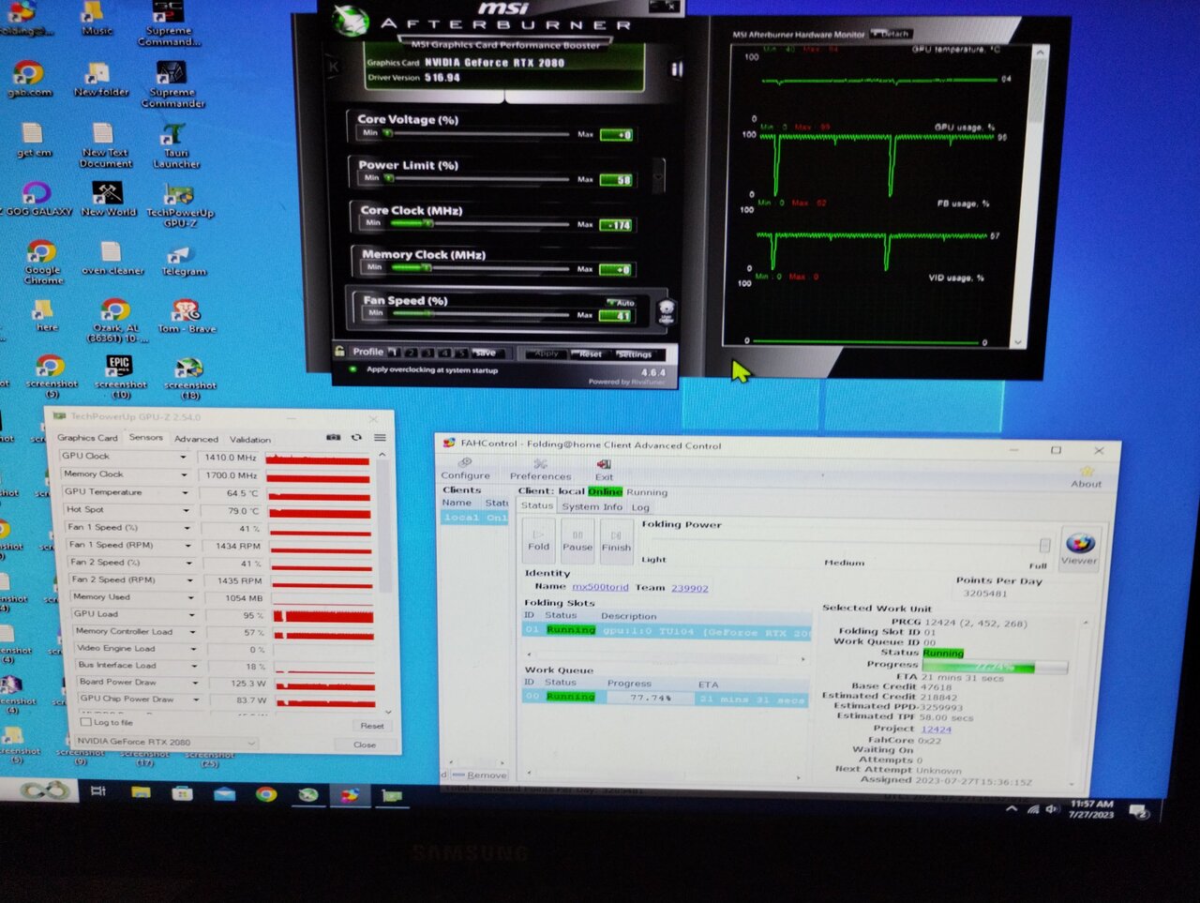Open the GPU-Z hamburger menu icon

380,438
